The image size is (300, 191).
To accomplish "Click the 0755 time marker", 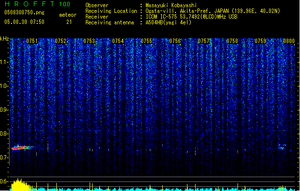I will click(146, 41).
